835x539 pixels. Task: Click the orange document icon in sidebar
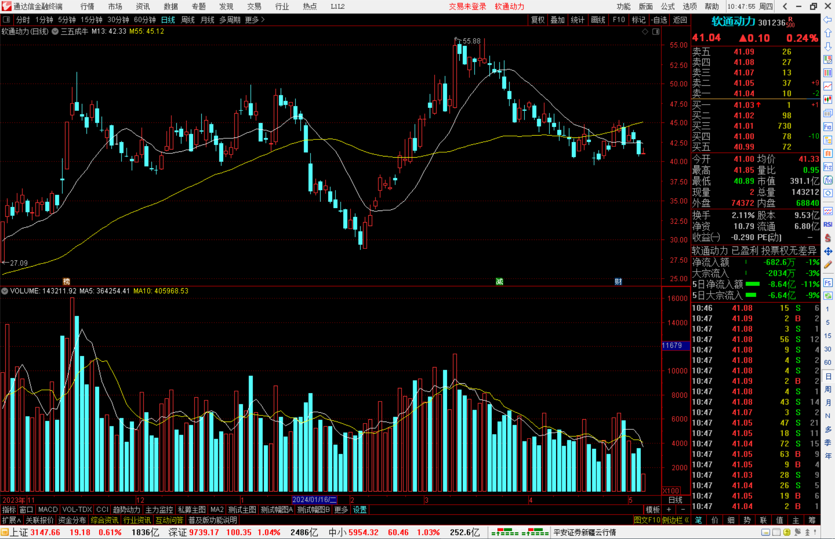828,153
